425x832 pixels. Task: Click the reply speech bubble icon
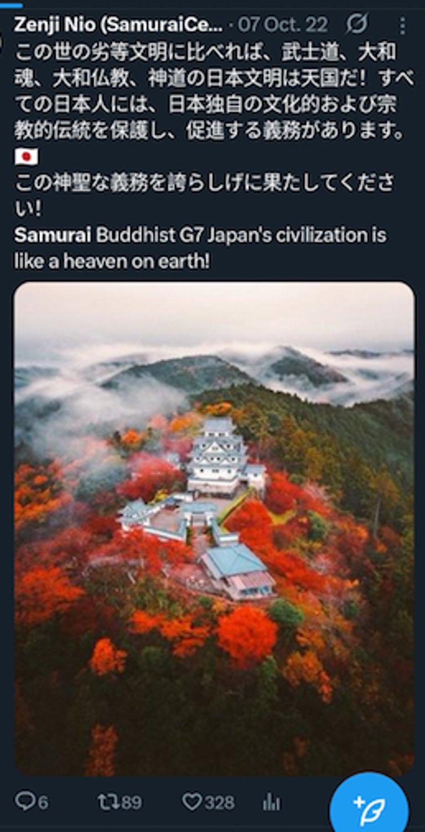[x=25, y=801]
